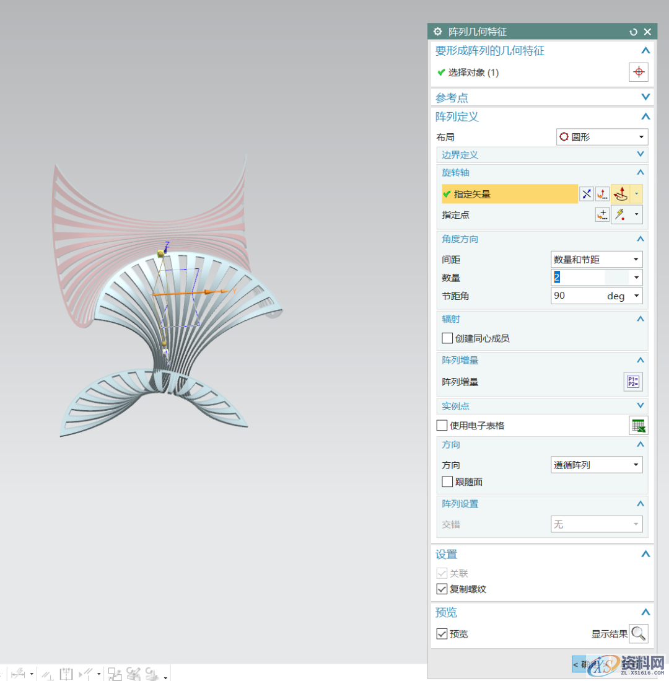669x681 pixels.
Task: Click the 节距角 value input field
Action: (x=577, y=296)
